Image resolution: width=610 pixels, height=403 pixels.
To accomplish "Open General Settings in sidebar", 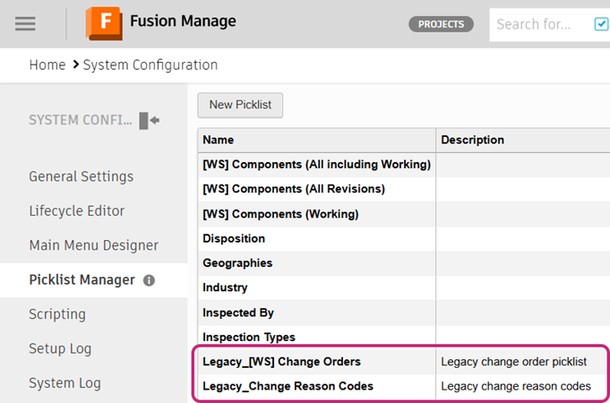I will point(81,176).
